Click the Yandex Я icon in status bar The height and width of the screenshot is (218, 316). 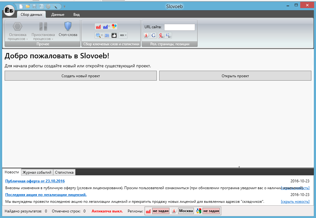[174, 211]
